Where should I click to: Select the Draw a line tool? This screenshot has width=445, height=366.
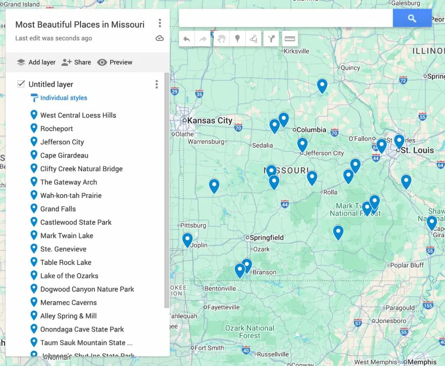253,39
